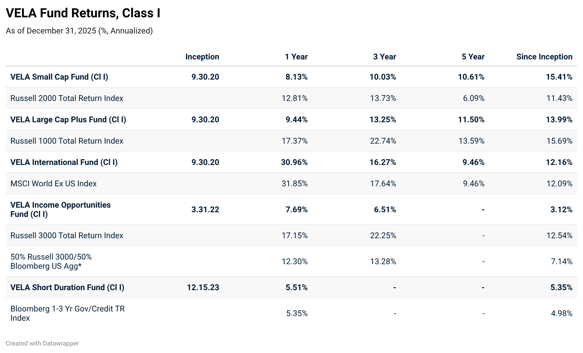Click the 'VELA Fund Returns, Class I' title
Viewport: 583px width, 353px height.
83,13
